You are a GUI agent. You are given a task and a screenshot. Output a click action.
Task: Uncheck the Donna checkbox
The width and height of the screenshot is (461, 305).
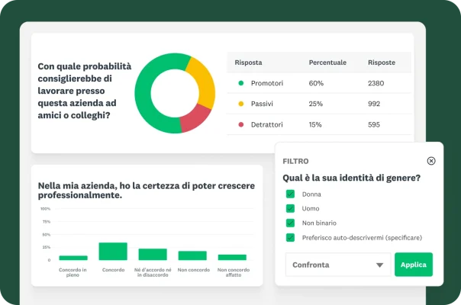point(290,194)
